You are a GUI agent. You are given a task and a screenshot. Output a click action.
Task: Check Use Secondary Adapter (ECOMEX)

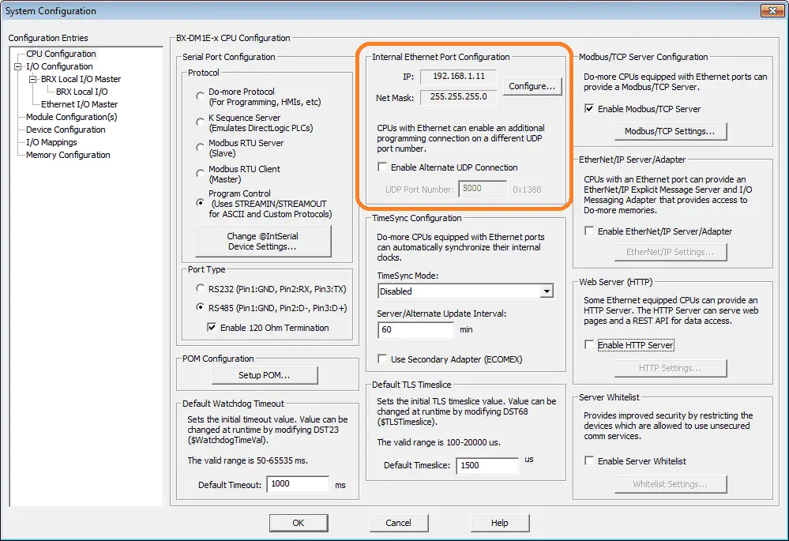coord(382,359)
